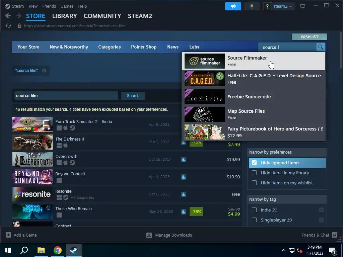The width and height of the screenshot is (343, 257).
Task: Open Euro Truck Simulator 2 - Iberia result
Action: click(127, 124)
